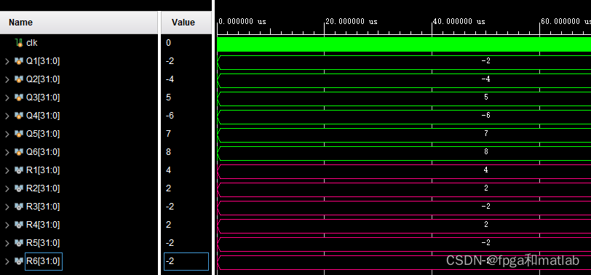Image resolution: width=591 pixels, height=275 pixels.
Task: Click the clk signal icon
Action: pos(19,43)
